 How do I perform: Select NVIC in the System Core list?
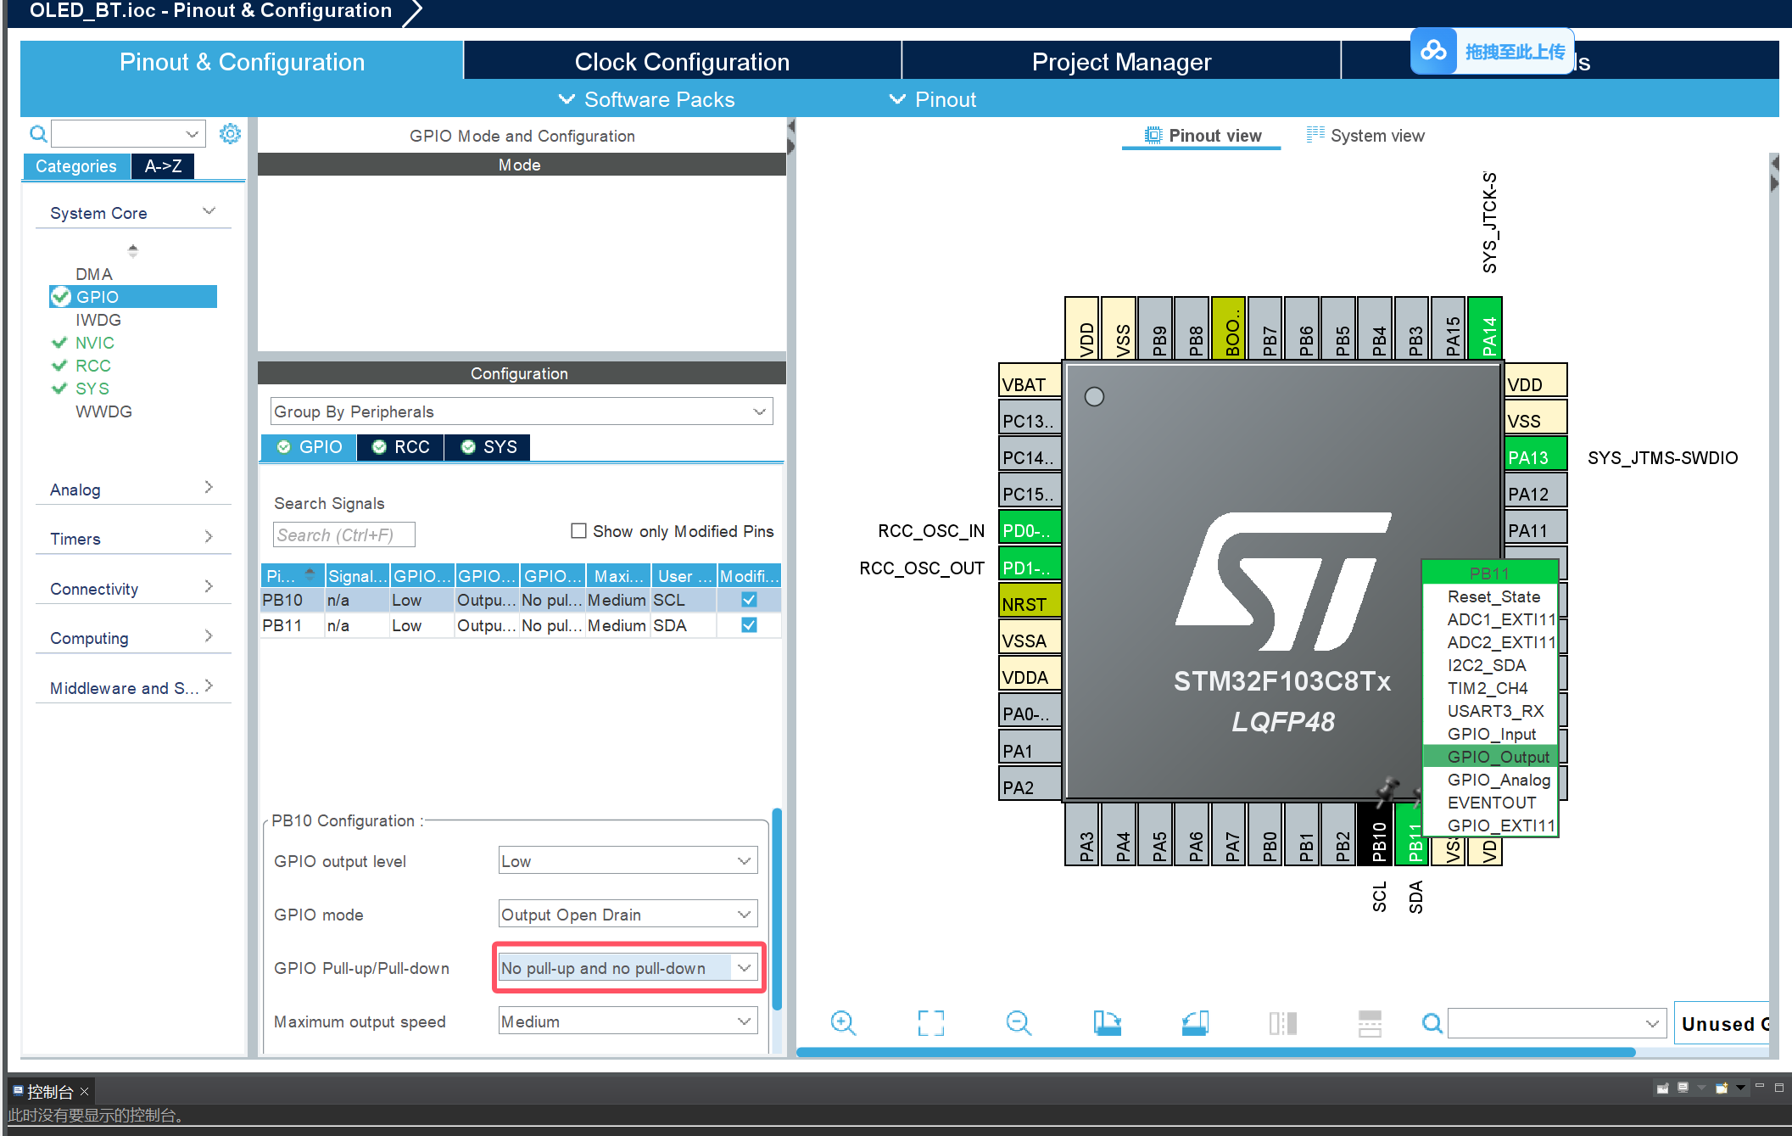[x=94, y=343]
